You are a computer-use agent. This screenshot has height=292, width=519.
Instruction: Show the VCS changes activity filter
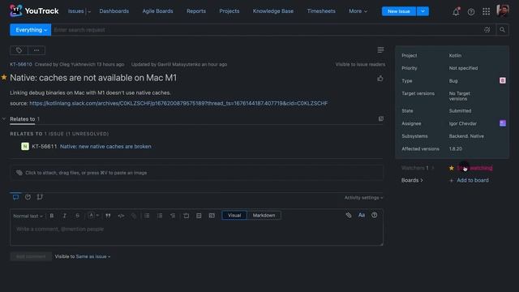click(40, 197)
